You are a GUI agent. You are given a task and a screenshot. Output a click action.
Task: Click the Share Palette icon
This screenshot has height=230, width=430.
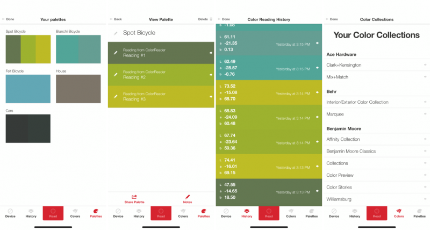[x=134, y=197]
